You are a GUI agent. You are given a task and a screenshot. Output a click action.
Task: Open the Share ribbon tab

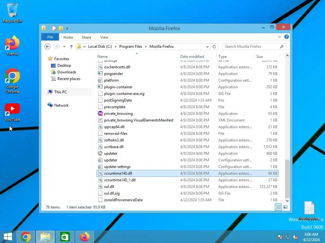86,37
